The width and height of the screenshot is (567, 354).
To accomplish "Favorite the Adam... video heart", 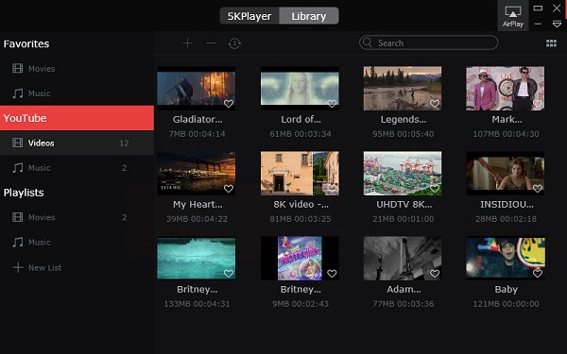I will click(435, 274).
